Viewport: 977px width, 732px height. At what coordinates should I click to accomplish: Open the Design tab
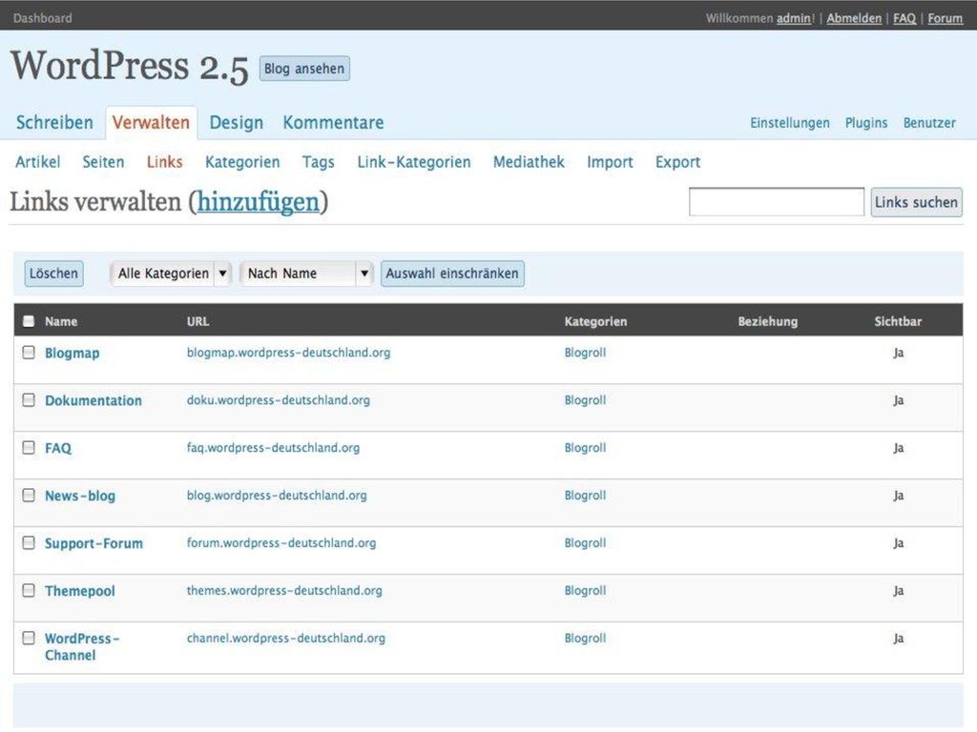(x=237, y=123)
